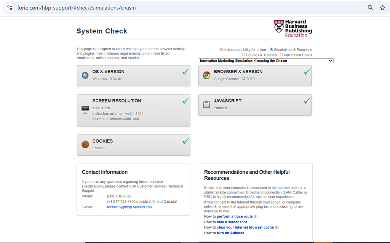Open 'clear your internet browser cache' link

(x=245, y=227)
